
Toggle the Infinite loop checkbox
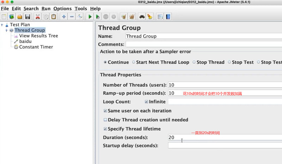146,102
